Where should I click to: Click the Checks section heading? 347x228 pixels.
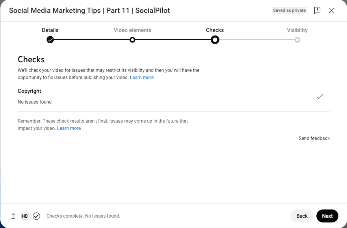(31, 59)
